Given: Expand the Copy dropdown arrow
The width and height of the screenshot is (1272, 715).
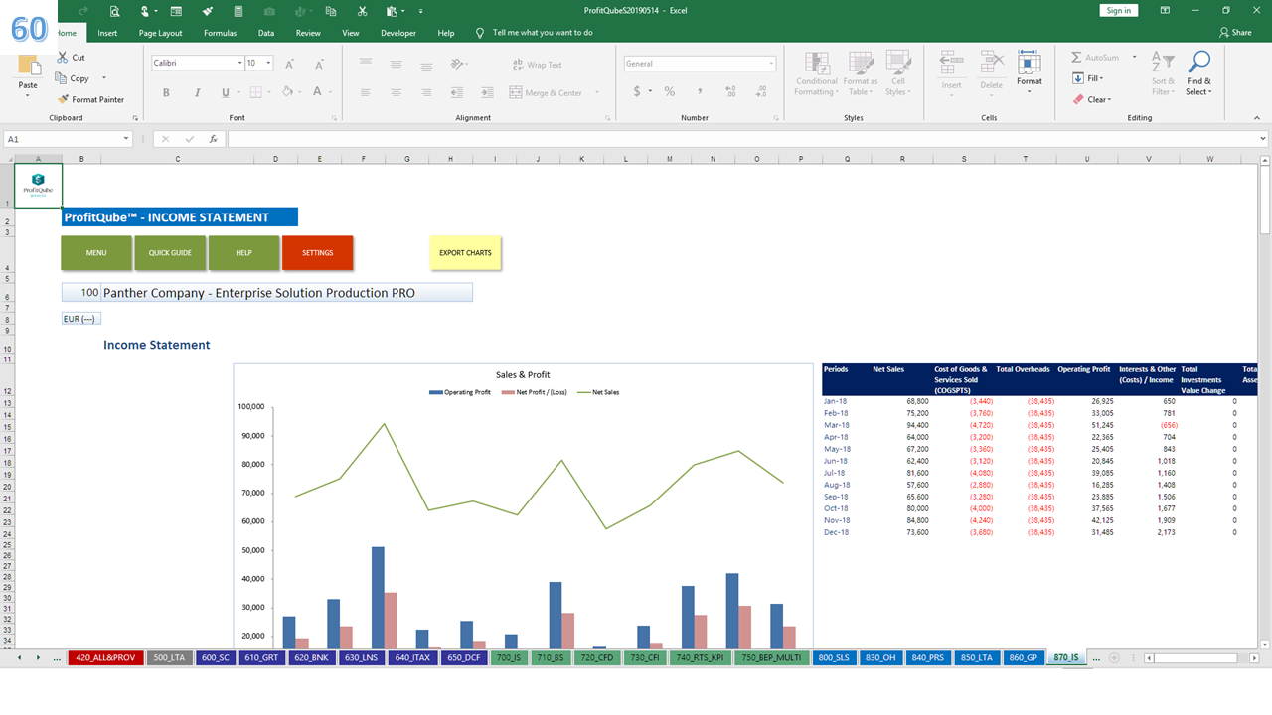Looking at the screenshot, I should click(104, 78).
